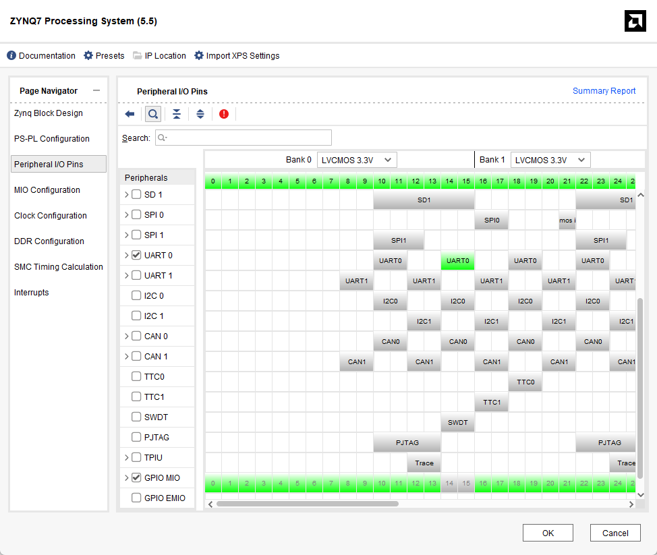Enable the GPIO EMIO checkbox
Viewport: 657px width, 555px height.
(136, 498)
